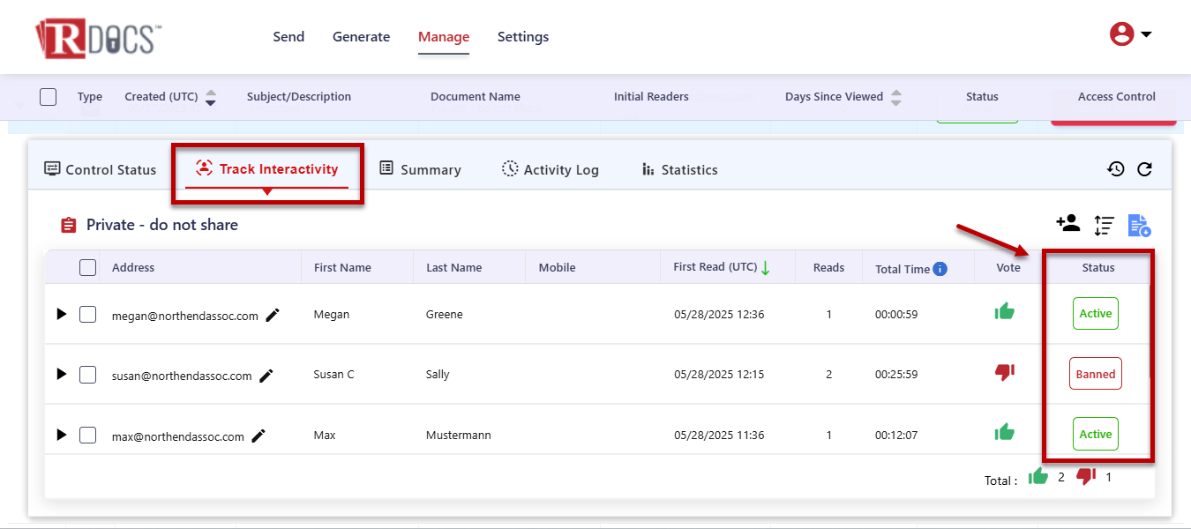Edit megan@northendassoc.com address with pencil icon
Viewport: 1191px width, 529px height.
click(273, 315)
